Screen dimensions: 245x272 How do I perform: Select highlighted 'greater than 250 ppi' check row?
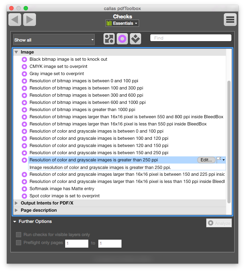[127, 160]
